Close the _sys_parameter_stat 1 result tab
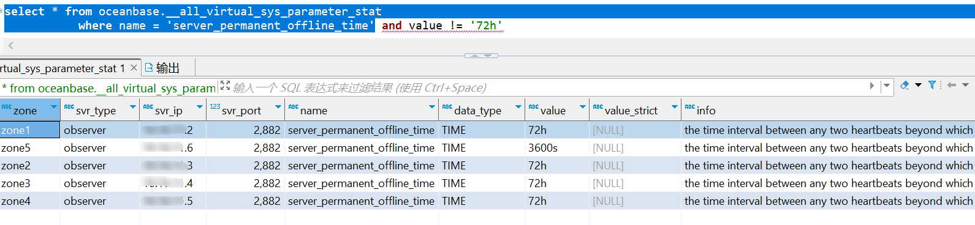Screen dimensions: 975x225 tap(134, 68)
